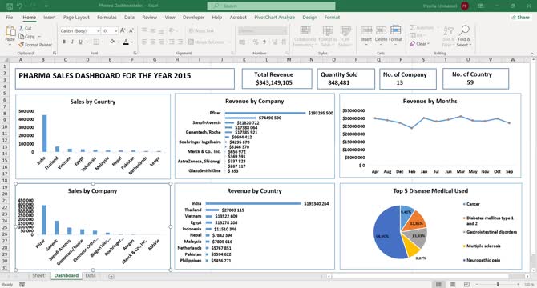
Task: Open the Design ribbon tab
Action: (x=309, y=17)
